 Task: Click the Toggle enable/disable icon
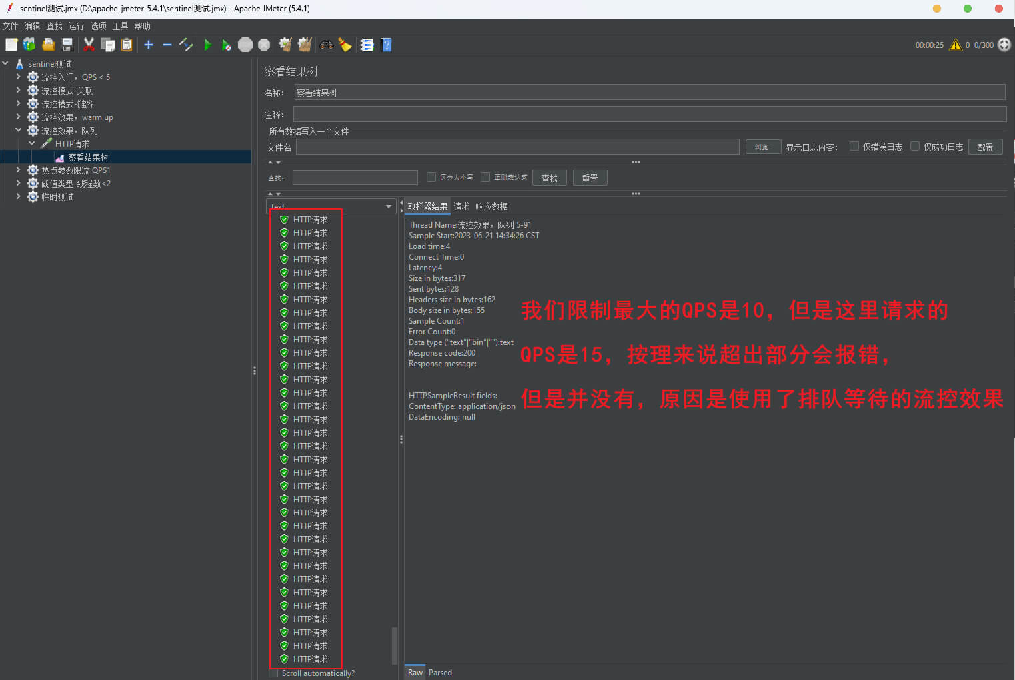pyautogui.click(x=186, y=45)
